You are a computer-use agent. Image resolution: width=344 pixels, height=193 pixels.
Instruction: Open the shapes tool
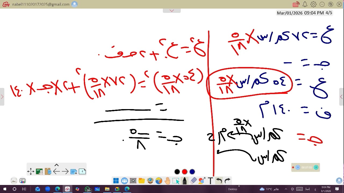tap(202, 181)
